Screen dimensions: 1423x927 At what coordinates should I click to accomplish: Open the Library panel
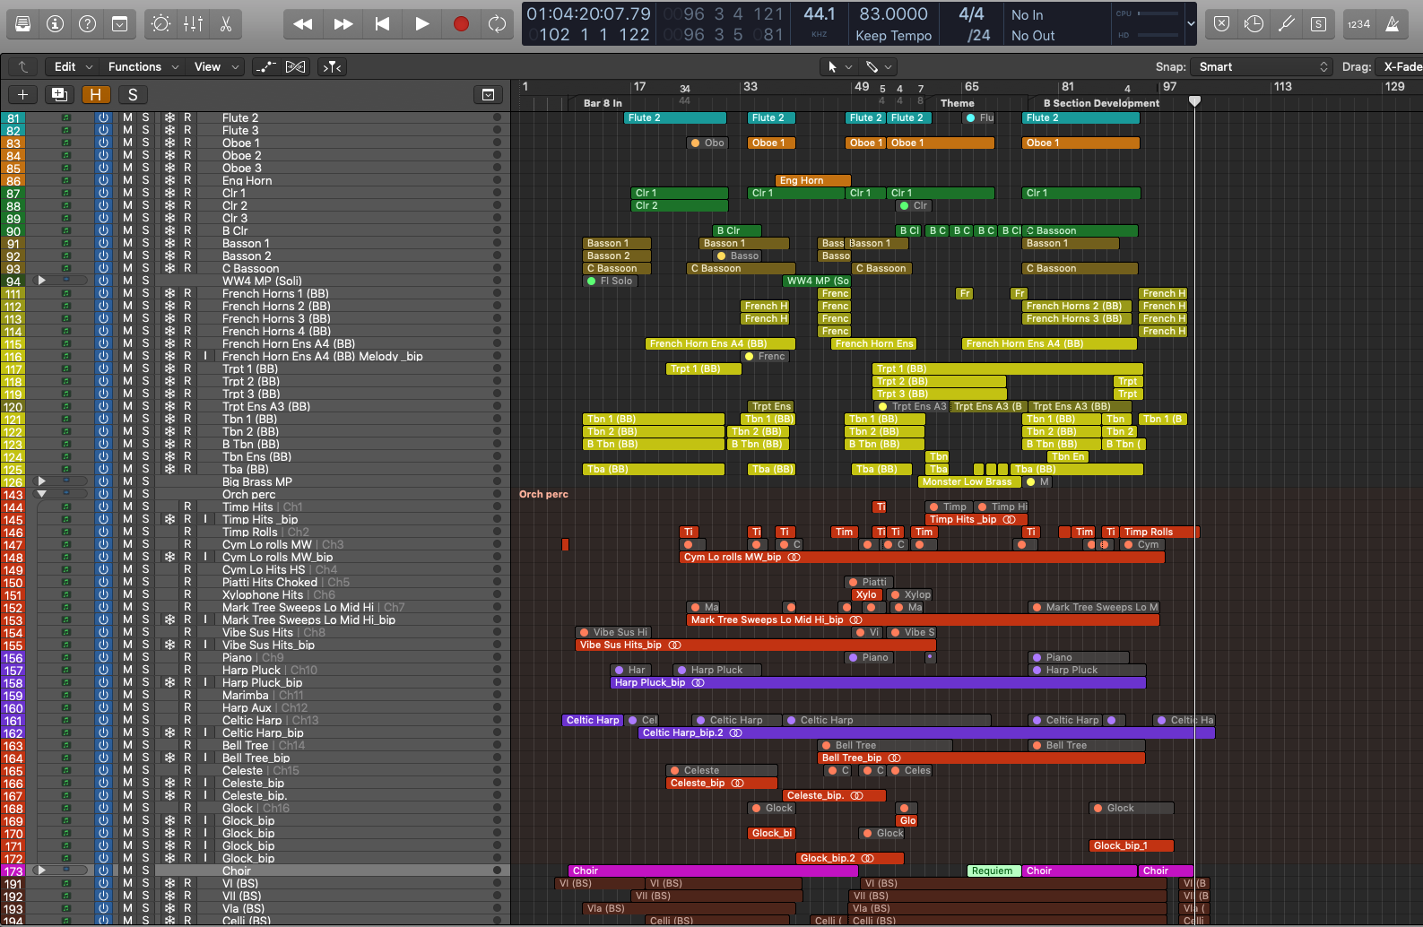tap(22, 24)
